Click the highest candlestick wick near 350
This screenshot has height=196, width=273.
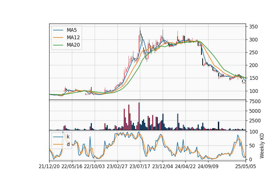(x=140, y=35)
